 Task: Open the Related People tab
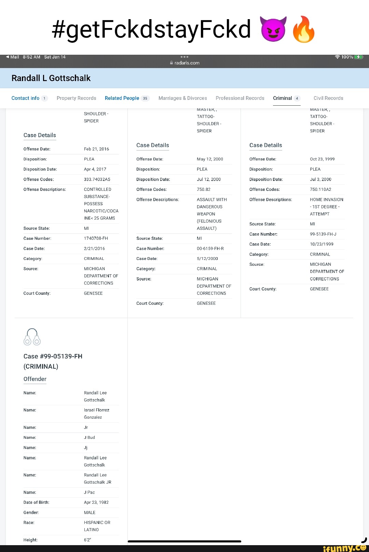pyautogui.click(x=122, y=98)
